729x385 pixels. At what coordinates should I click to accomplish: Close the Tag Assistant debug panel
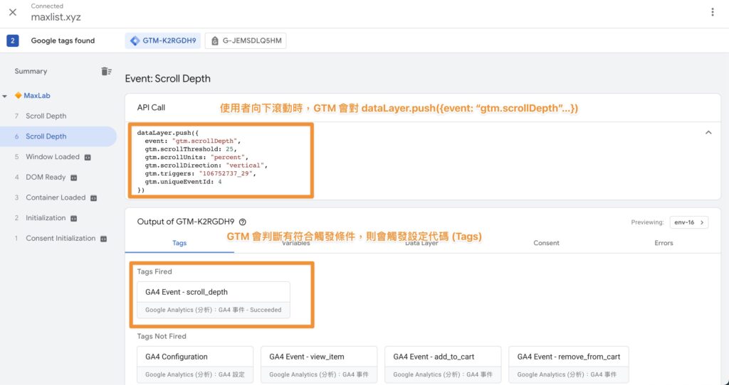(13, 13)
